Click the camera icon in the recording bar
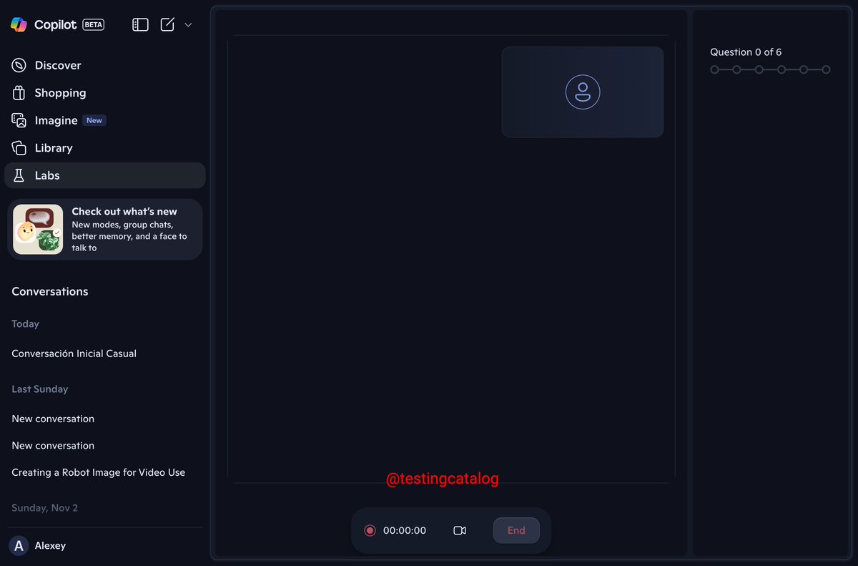Image resolution: width=858 pixels, height=566 pixels. 460,530
